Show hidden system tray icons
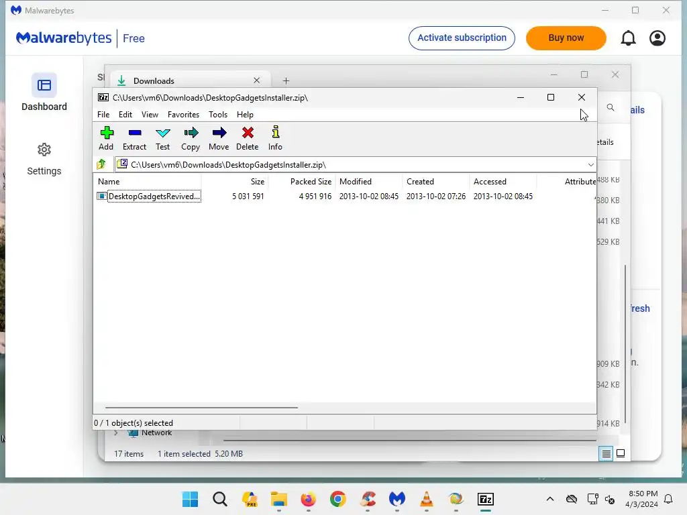The image size is (687, 515). coord(550,499)
